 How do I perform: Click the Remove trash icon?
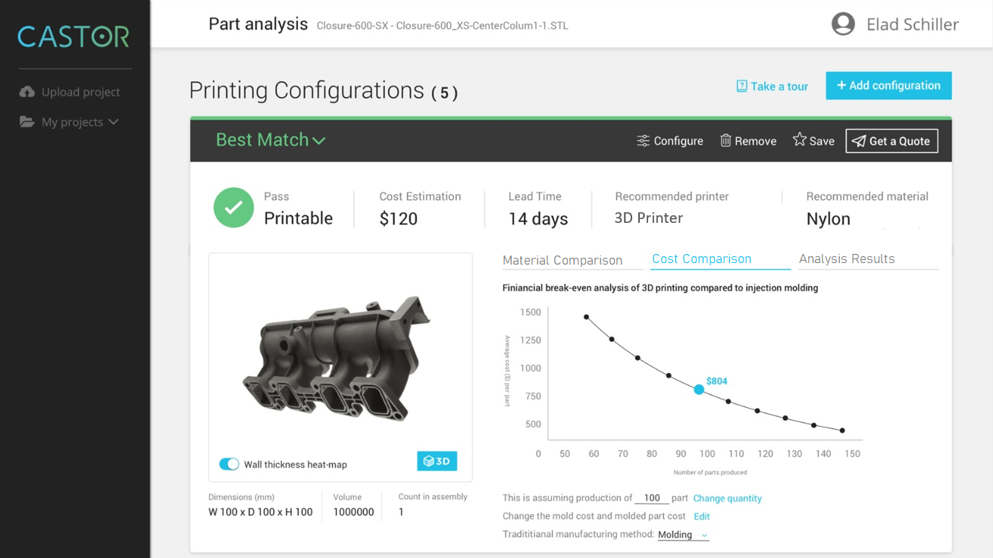click(725, 140)
